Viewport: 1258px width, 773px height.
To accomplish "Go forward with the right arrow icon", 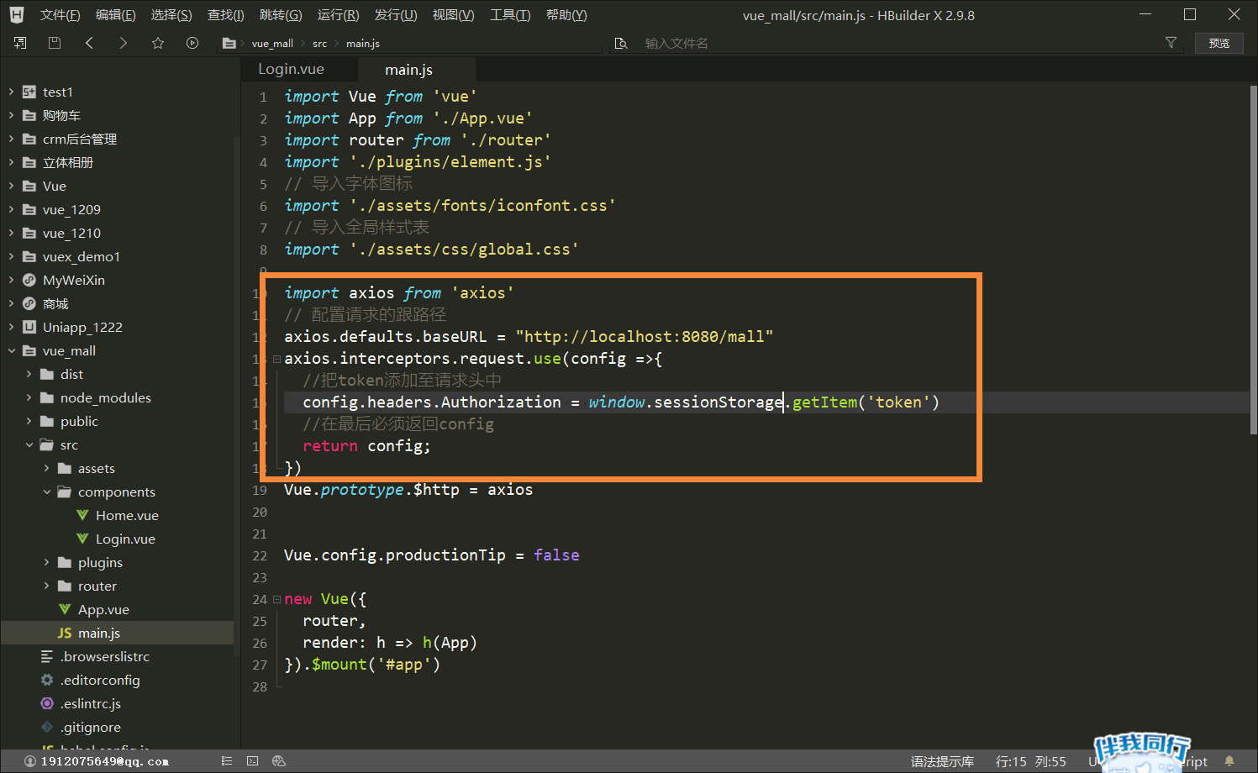I will coord(124,43).
